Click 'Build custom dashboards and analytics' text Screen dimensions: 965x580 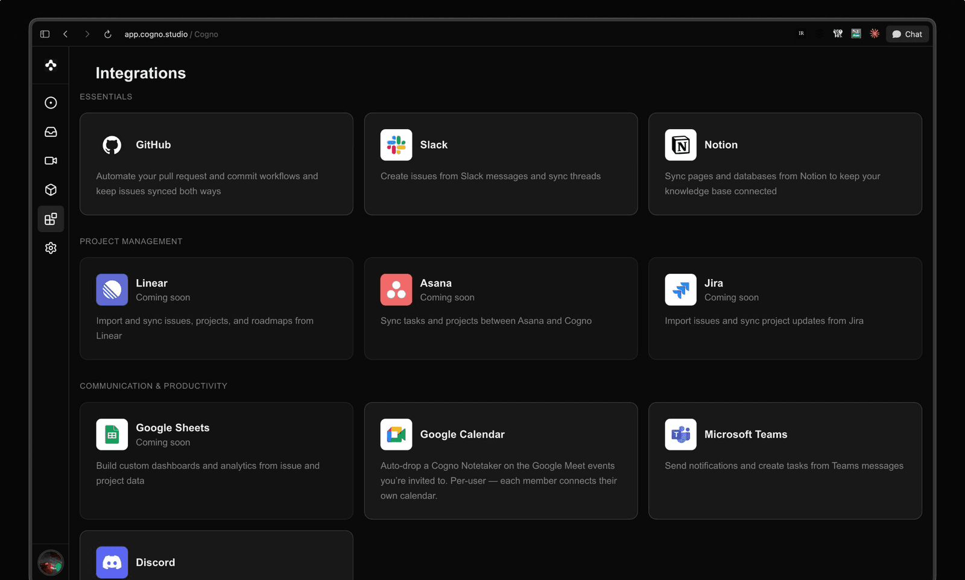click(x=207, y=473)
